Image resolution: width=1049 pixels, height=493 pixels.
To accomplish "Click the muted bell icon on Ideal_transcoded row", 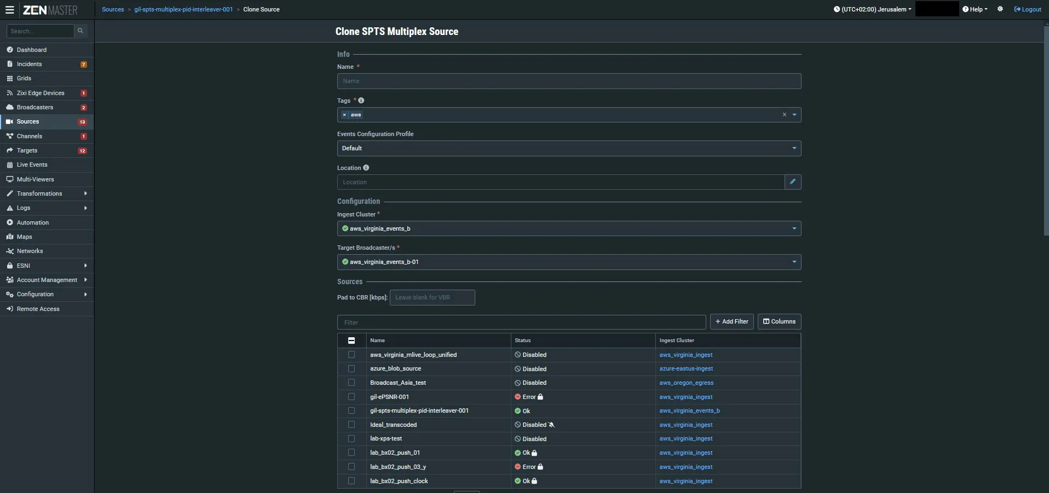I will [x=552, y=425].
